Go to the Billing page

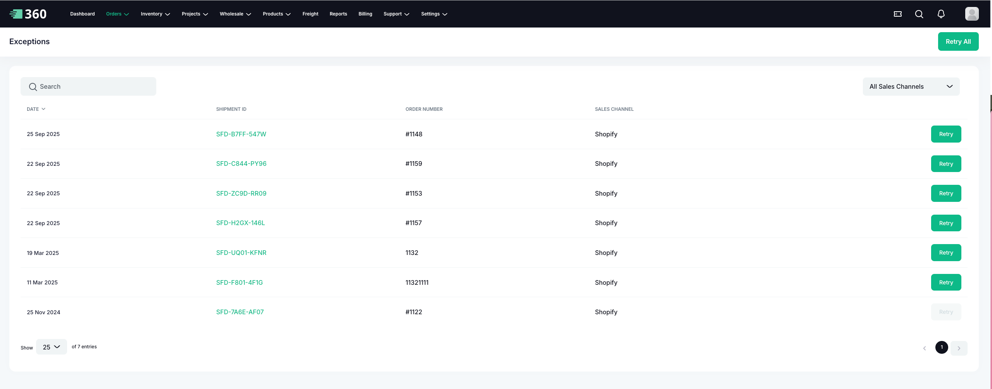(365, 14)
